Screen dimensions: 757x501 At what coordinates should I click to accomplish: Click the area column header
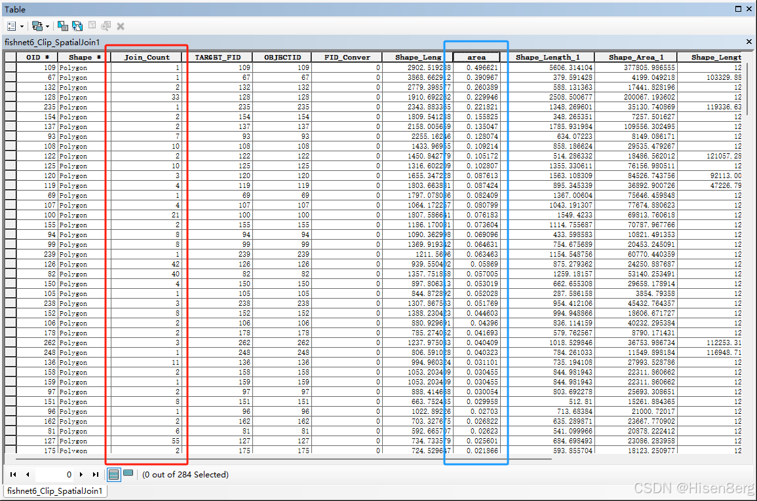[x=476, y=57]
